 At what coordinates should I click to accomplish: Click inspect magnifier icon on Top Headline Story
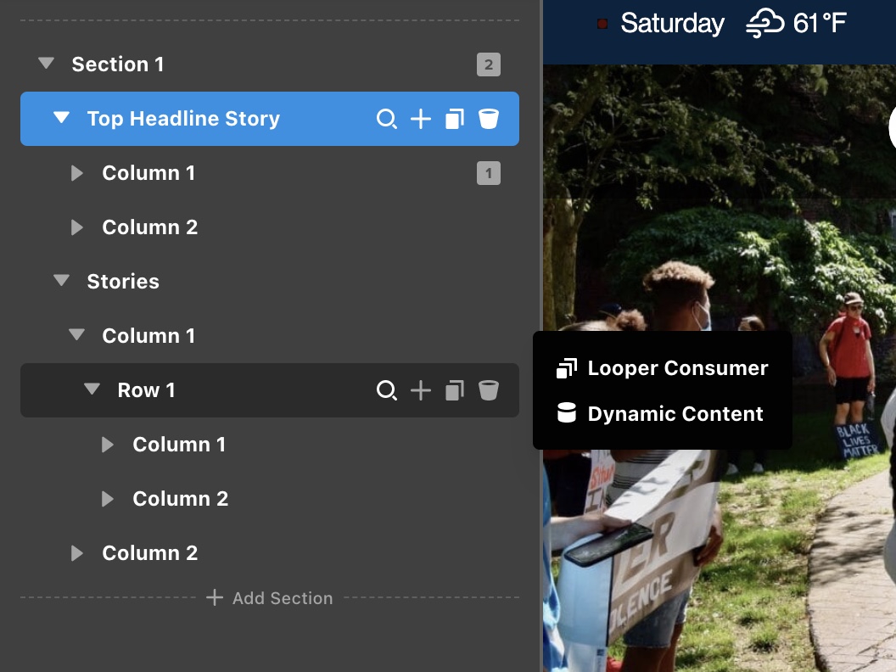[x=387, y=119]
